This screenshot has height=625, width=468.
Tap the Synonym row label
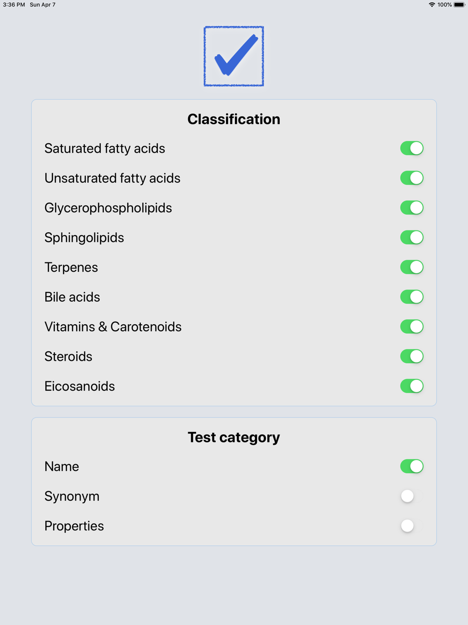pyautogui.click(x=72, y=496)
